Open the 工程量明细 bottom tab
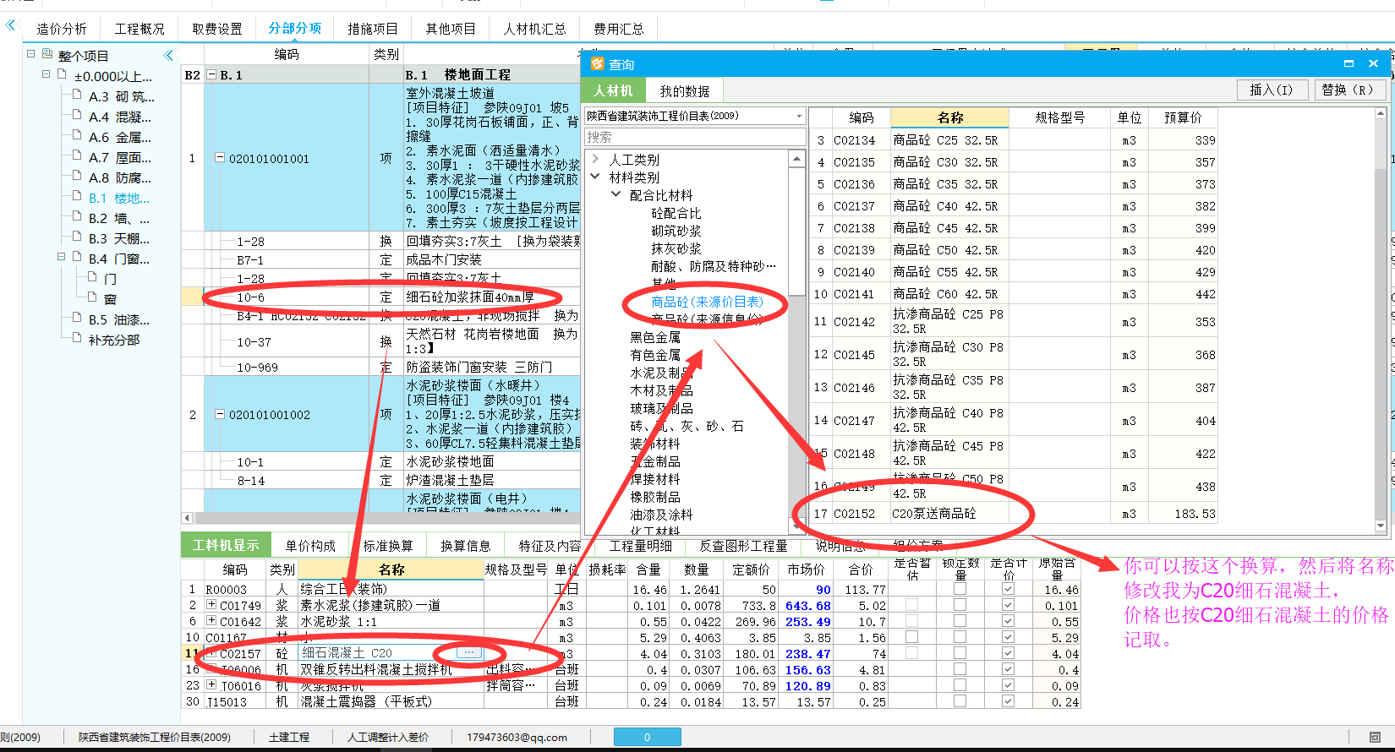 click(640, 546)
